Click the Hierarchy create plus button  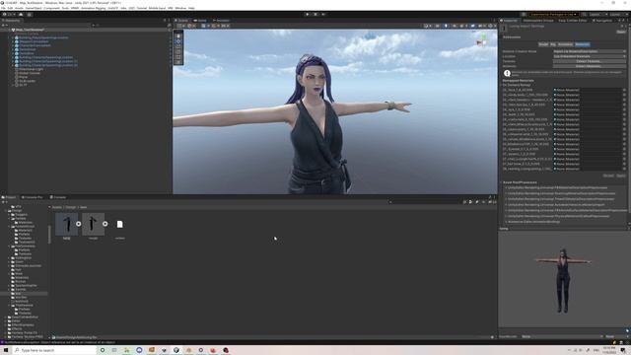(x=4, y=25)
